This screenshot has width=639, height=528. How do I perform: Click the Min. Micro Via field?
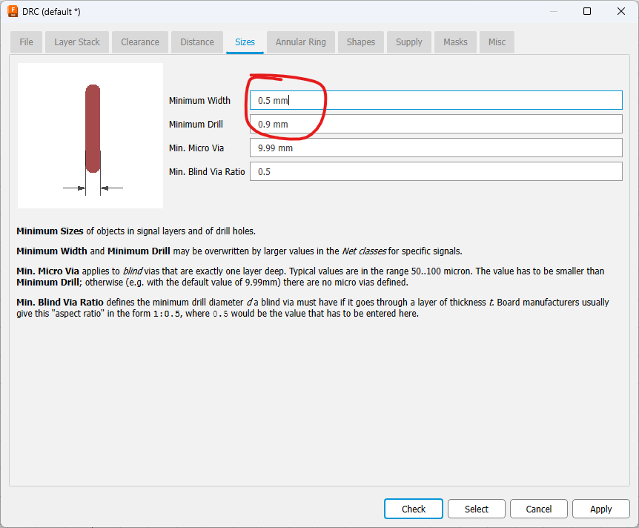[436, 148]
